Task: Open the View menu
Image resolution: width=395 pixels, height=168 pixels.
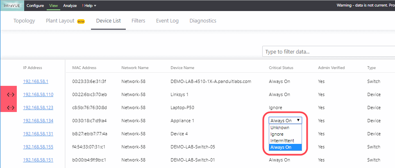Action: [53, 6]
